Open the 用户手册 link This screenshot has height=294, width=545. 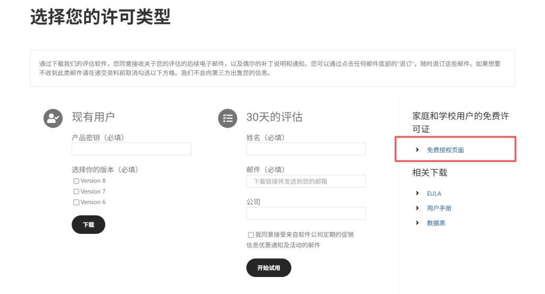pyautogui.click(x=439, y=208)
